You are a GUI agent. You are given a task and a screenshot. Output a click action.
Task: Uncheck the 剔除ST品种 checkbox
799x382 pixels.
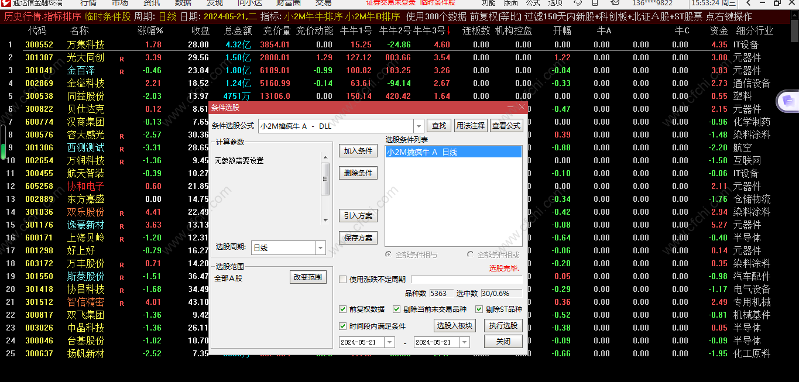479,309
